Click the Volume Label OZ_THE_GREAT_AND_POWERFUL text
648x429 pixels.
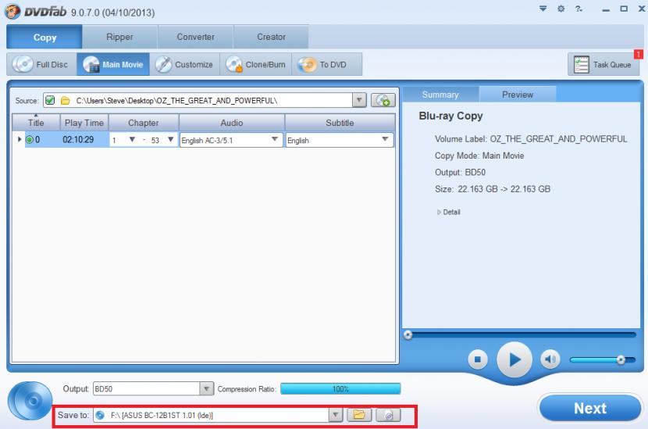531,139
